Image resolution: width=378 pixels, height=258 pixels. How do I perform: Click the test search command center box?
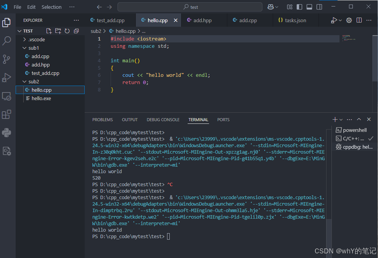[x=190, y=7]
